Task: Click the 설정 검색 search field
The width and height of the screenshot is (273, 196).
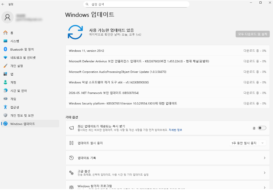Action: [136, 4]
